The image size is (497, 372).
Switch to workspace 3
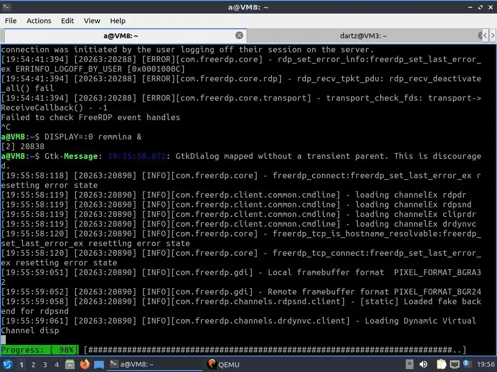click(45, 365)
